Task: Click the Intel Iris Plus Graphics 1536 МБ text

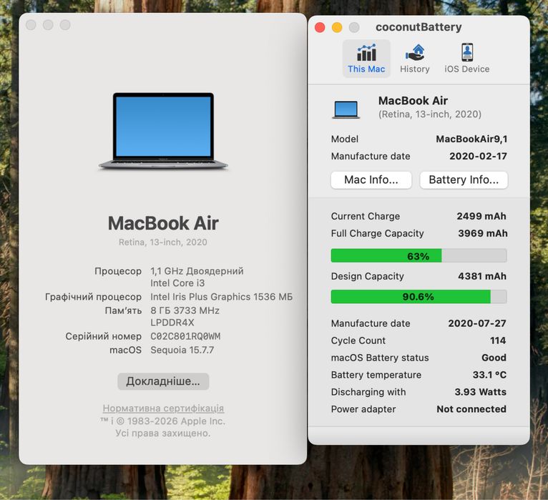Action: click(x=221, y=297)
